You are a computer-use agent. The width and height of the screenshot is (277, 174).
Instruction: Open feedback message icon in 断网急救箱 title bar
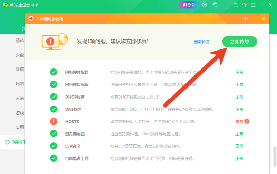tap(245, 19)
